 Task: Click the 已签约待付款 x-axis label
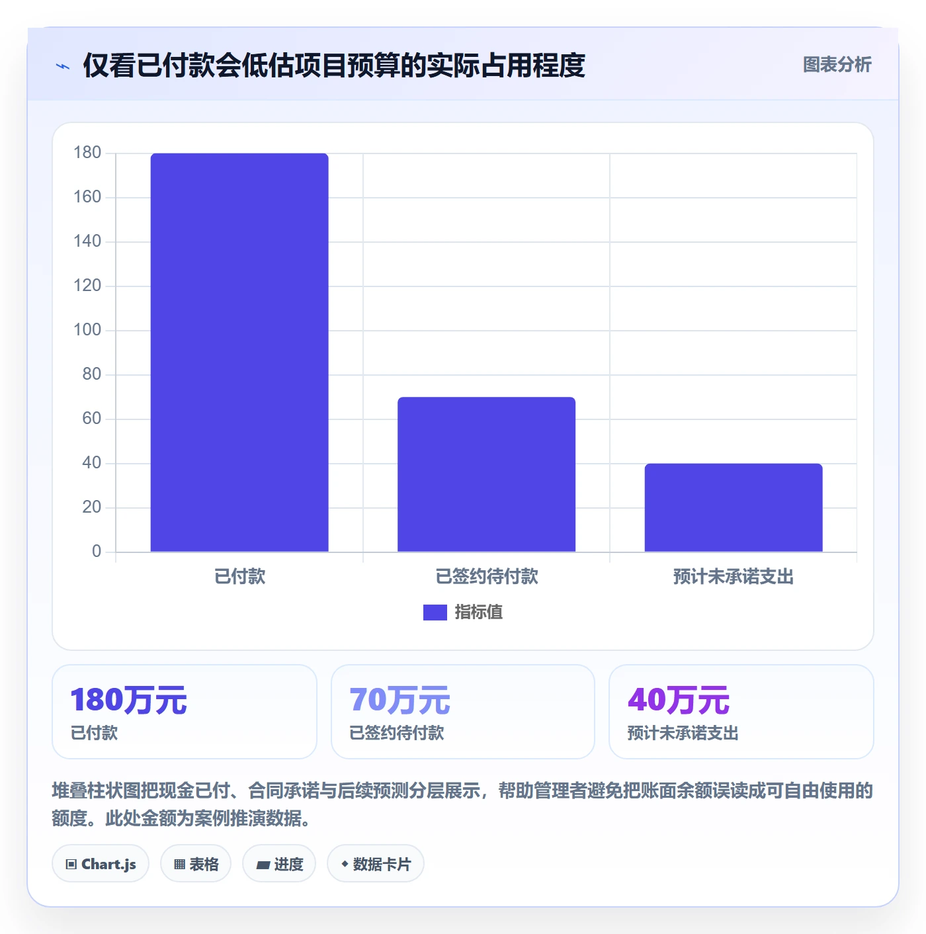pyautogui.click(x=487, y=576)
